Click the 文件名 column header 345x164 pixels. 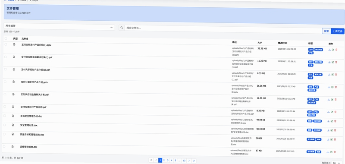pyautogui.click(x=25, y=39)
